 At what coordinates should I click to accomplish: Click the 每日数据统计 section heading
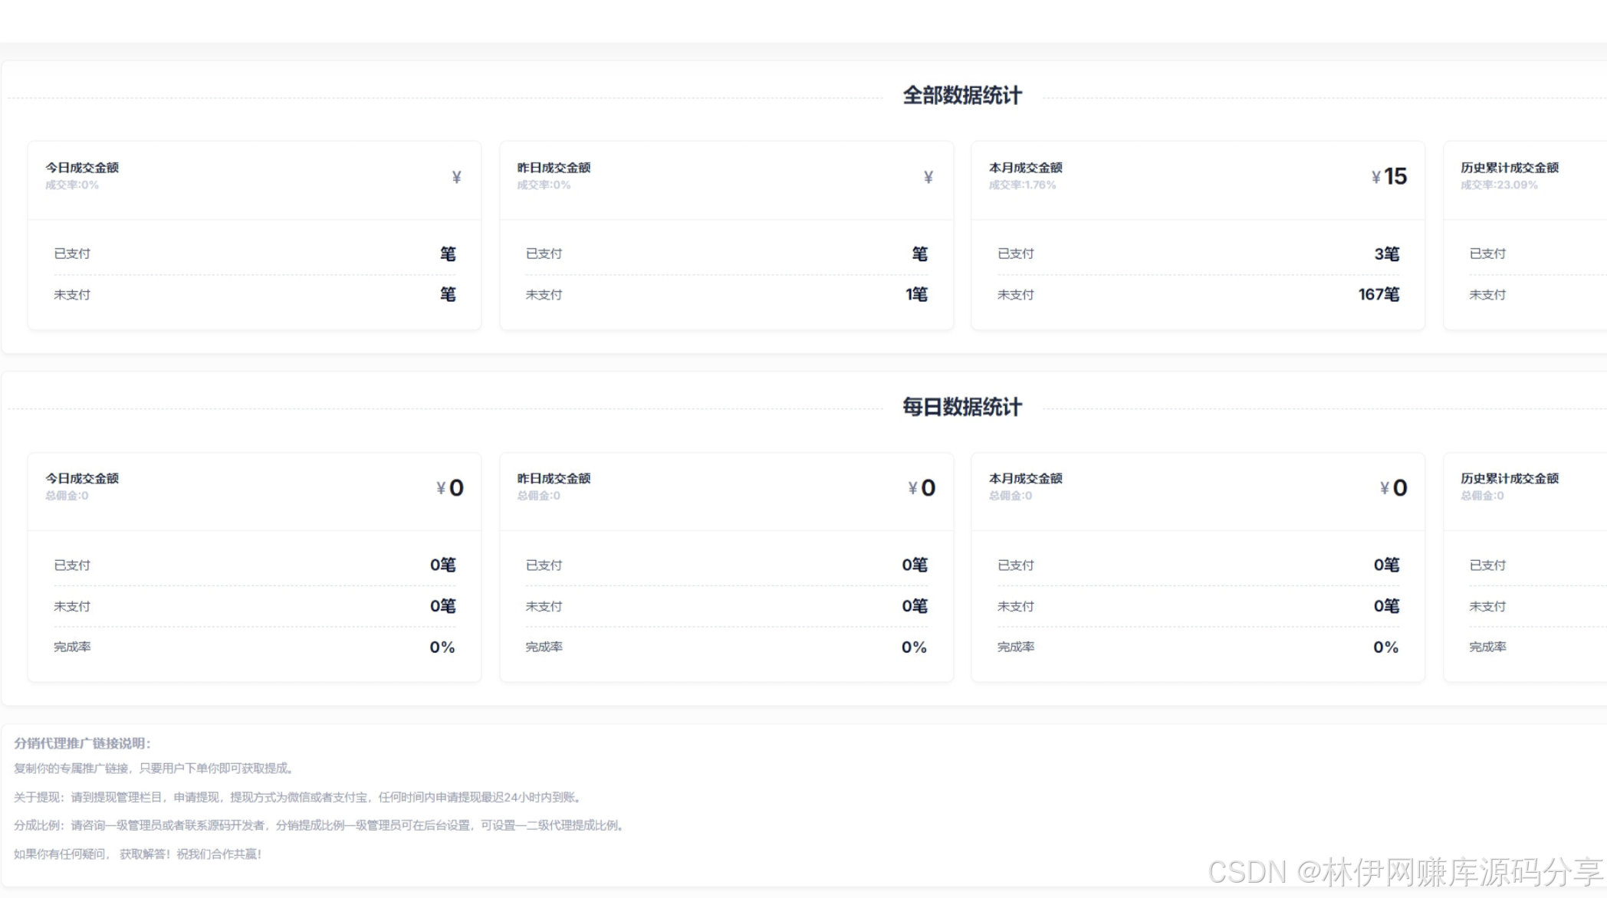point(961,407)
